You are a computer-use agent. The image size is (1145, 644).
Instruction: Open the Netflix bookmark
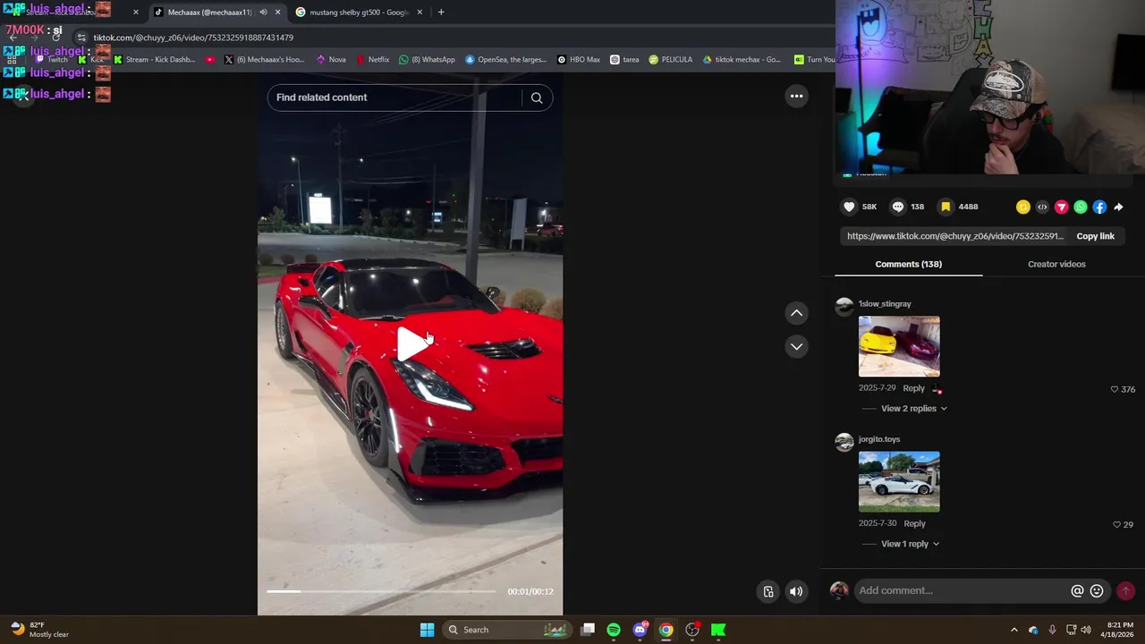[x=372, y=60]
